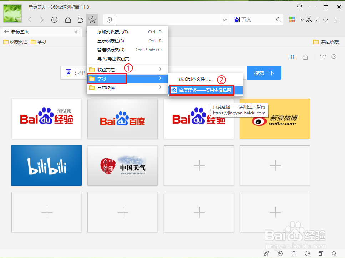Click the lightning icon in status bar
Viewport: 345px width, 258px height.
pos(280,254)
